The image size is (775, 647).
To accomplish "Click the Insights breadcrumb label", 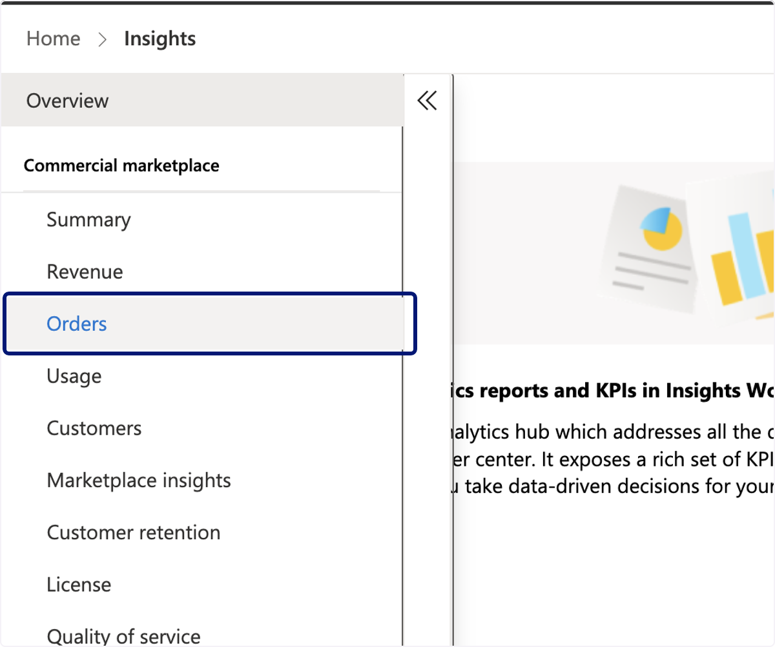I will [160, 39].
